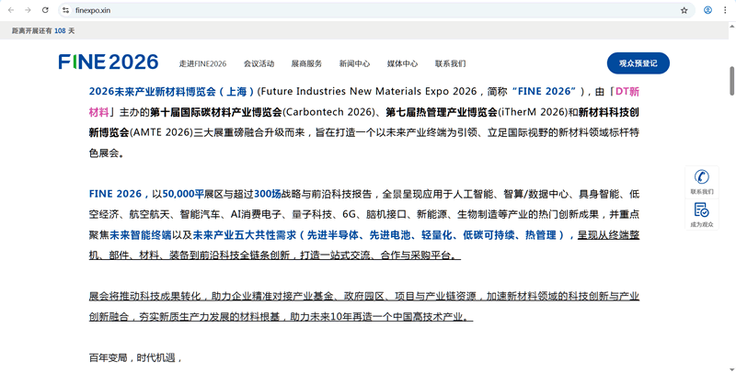The image size is (736, 373).
Task: Click the browser forward arrow
Action: coord(28,10)
